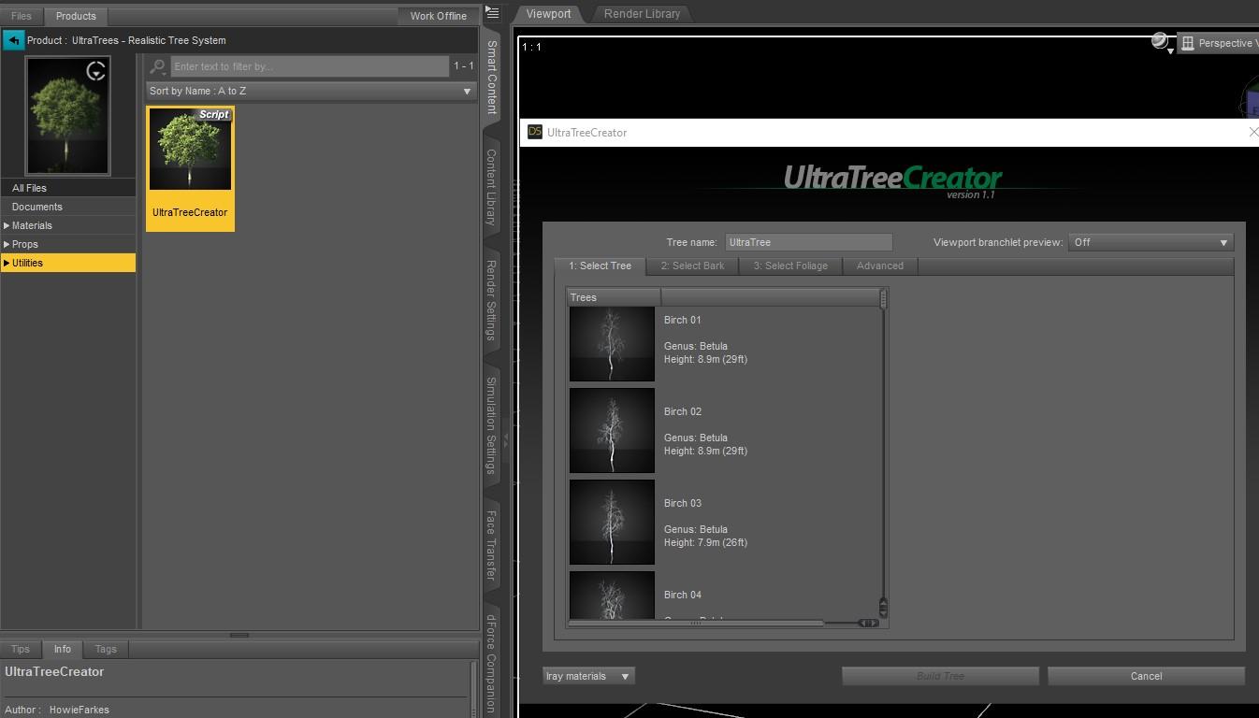Open the Simulation Settings side tab

(491, 425)
